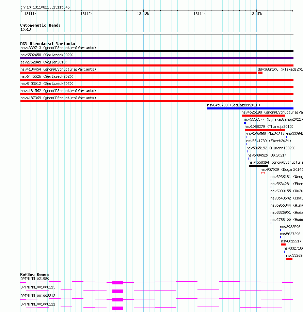303x312 pixels.
Task: Open nsv4184454 (gnomADStructuralVariants) label
Action: point(58,69)
